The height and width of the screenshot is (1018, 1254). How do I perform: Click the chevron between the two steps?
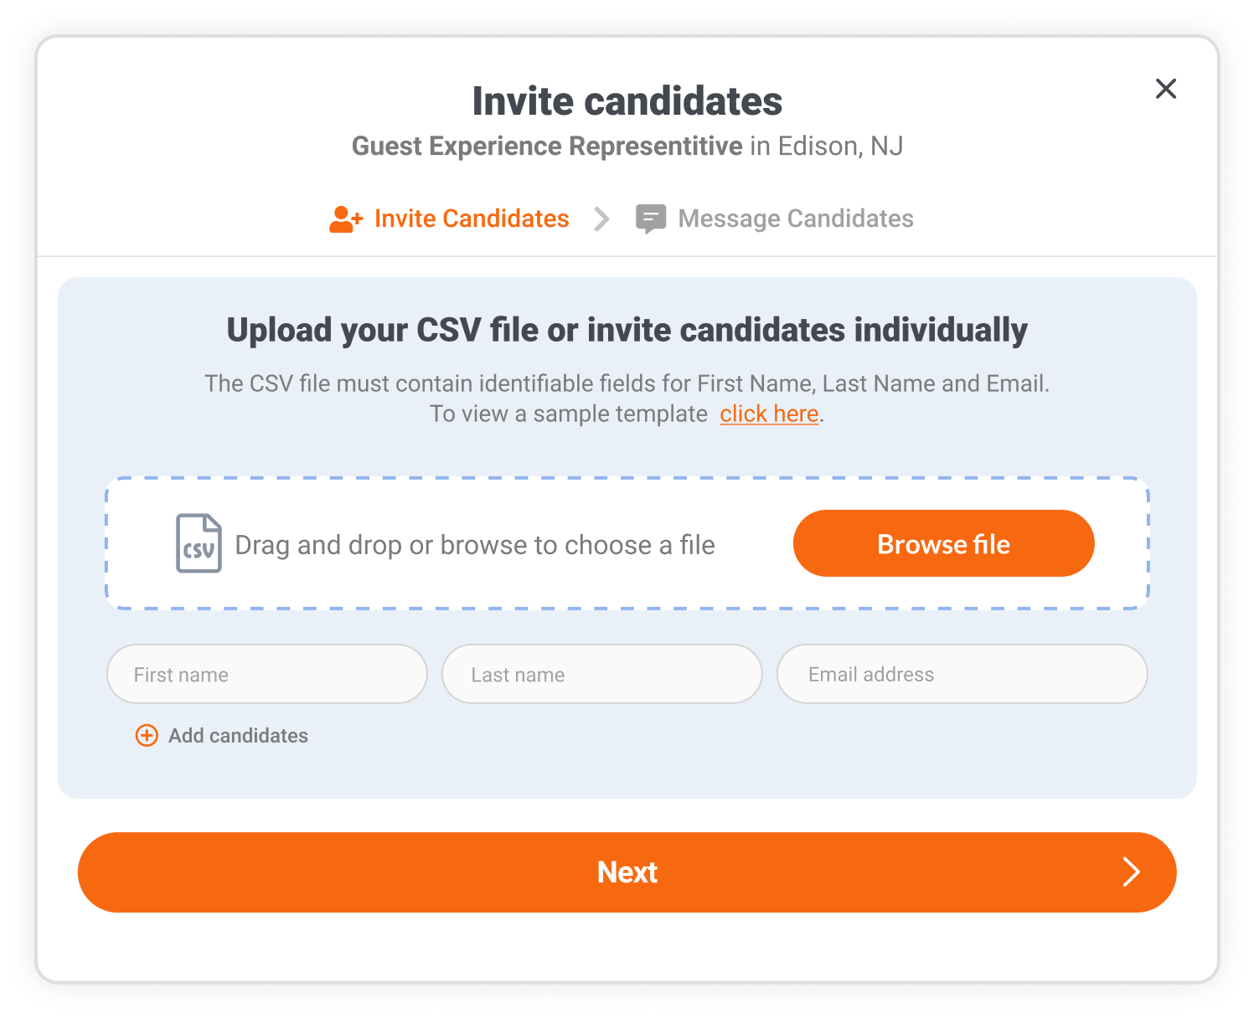click(x=601, y=219)
